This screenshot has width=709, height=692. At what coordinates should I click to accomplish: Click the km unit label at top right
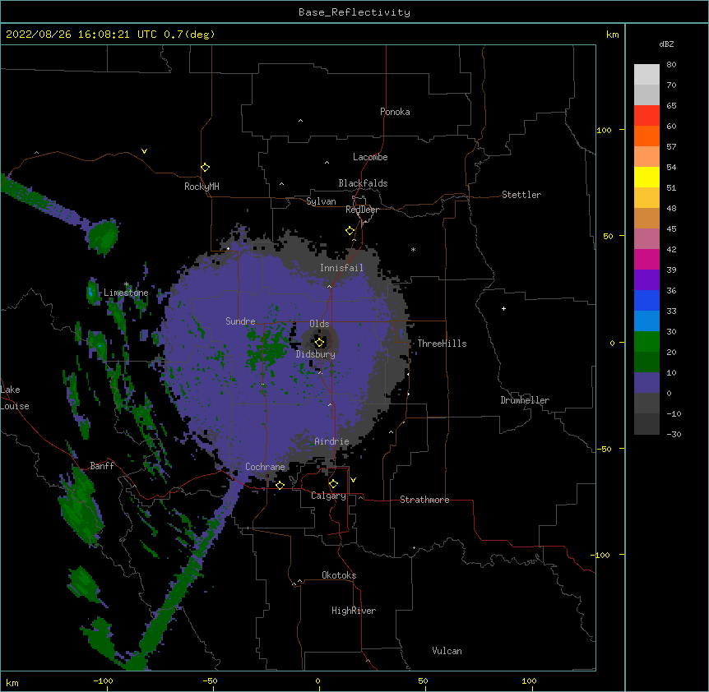612,35
